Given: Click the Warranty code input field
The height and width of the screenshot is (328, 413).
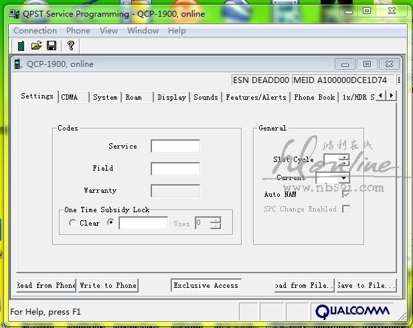Looking at the screenshot, I should [x=175, y=191].
